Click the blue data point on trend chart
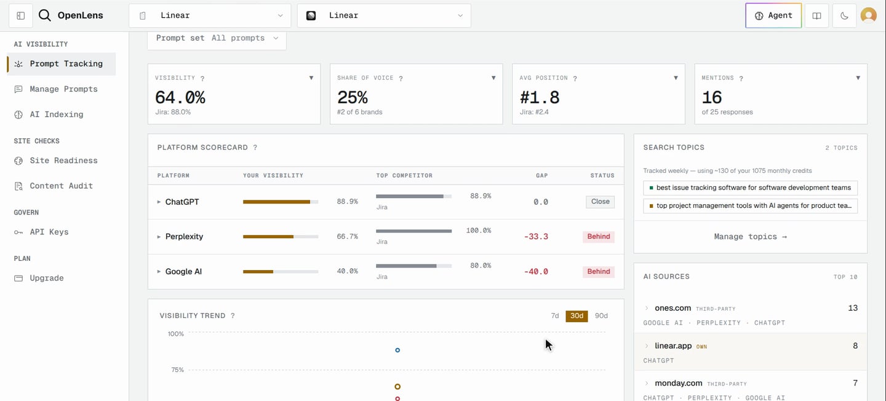 tap(397, 350)
